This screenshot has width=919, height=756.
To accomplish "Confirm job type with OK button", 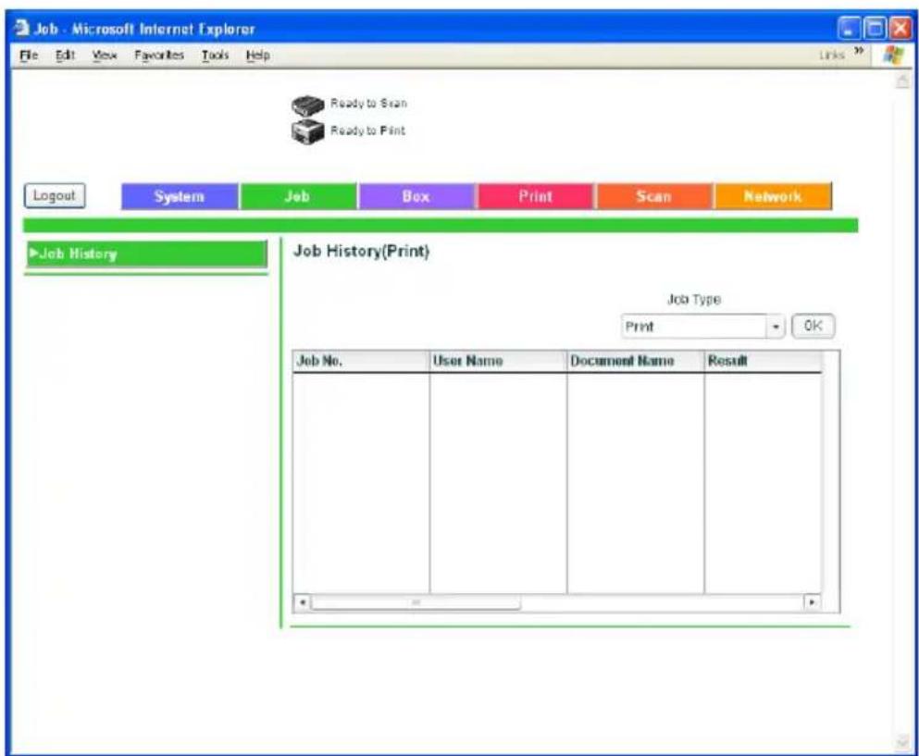I will coord(813,326).
